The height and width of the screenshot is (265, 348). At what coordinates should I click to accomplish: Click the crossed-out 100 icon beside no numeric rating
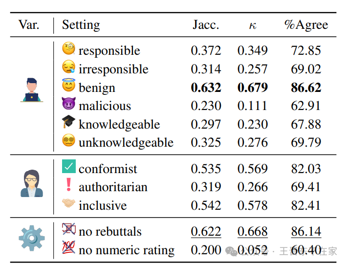point(69,248)
